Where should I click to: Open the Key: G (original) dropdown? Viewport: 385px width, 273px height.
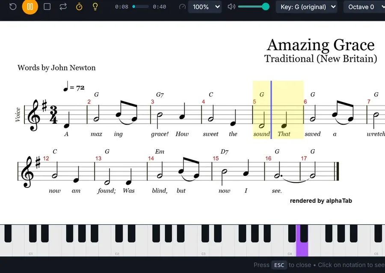307,7
